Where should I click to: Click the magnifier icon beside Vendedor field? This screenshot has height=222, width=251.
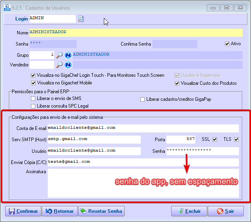(x=59, y=65)
